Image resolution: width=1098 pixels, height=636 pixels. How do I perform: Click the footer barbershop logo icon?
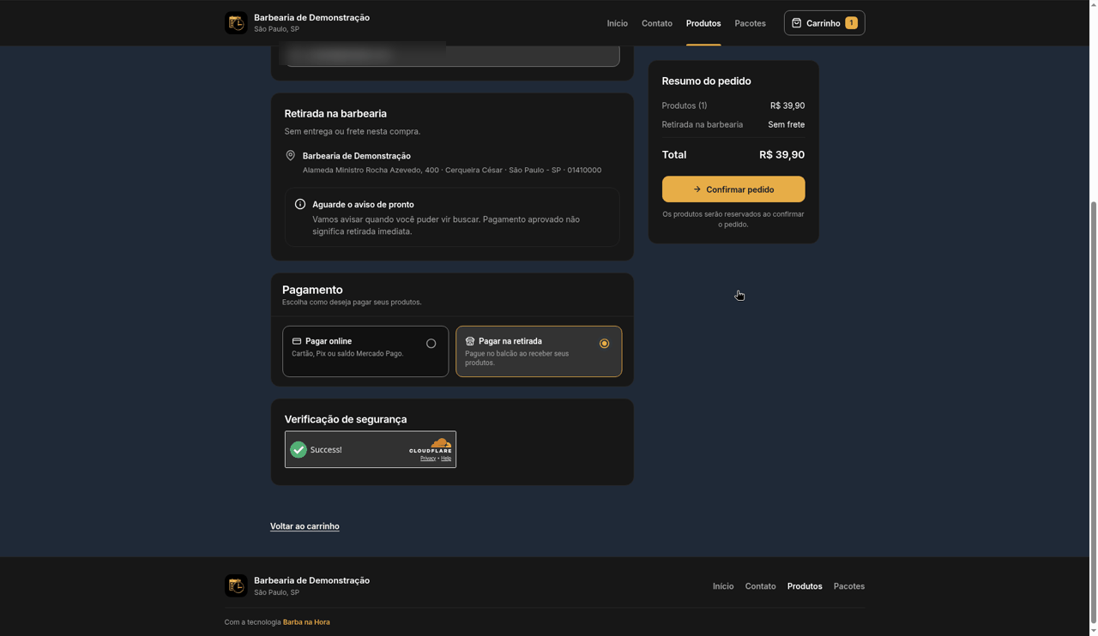[236, 585]
